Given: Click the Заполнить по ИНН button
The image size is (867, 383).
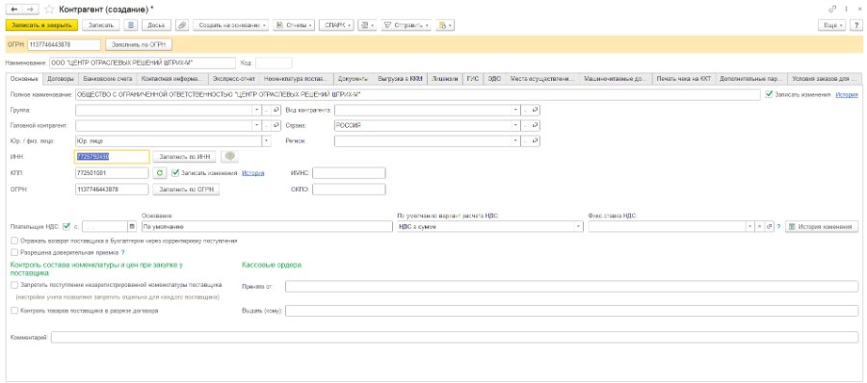Looking at the screenshot, I should tap(185, 157).
